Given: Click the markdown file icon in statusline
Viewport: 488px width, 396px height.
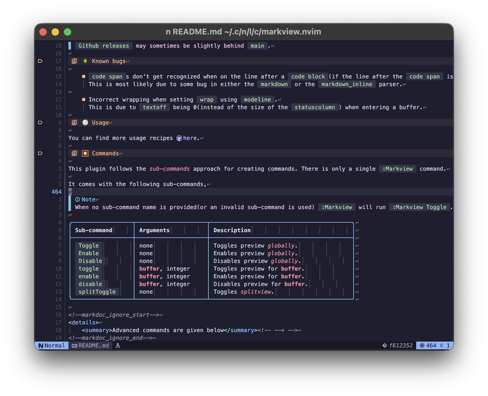Looking at the screenshot, I should click(75, 346).
